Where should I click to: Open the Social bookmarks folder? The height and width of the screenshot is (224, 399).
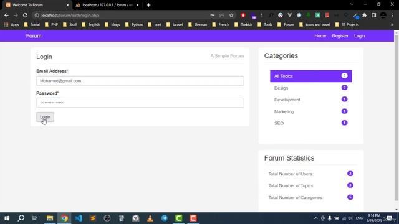32,25
